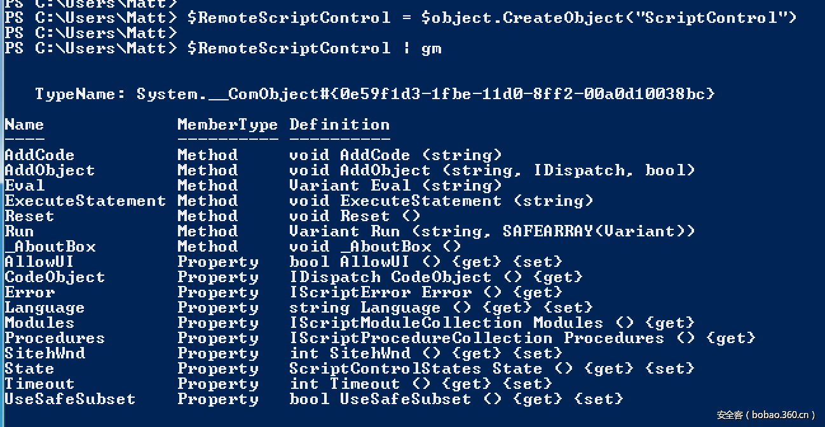Image resolution: width=825 pixels, height=427 pixels.
Task: Click the Modules property name
Action: [39, 323]
